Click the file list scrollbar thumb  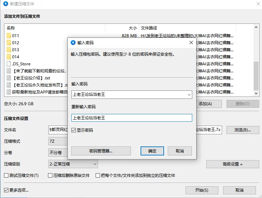(x=256, y=76)
